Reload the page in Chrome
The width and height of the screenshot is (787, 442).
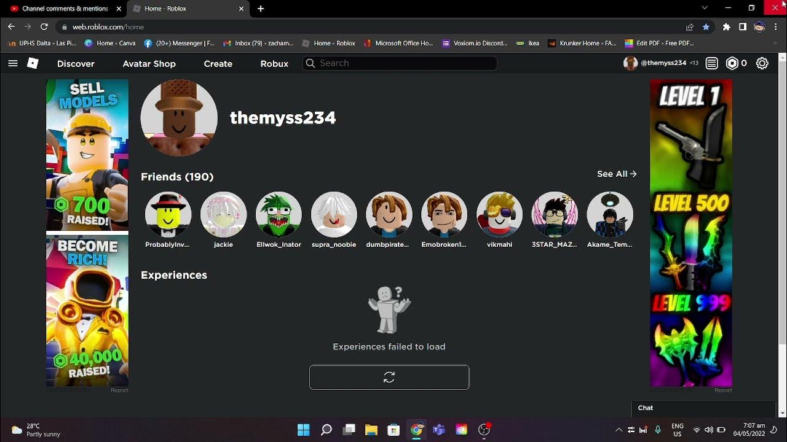tap(44, 27)
